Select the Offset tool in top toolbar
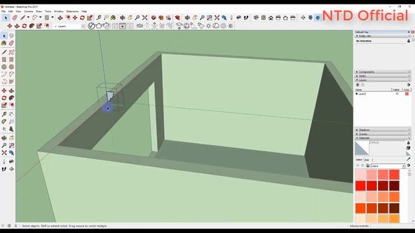 click(67, 18)
